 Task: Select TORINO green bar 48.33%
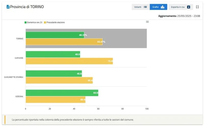[55, 35]
